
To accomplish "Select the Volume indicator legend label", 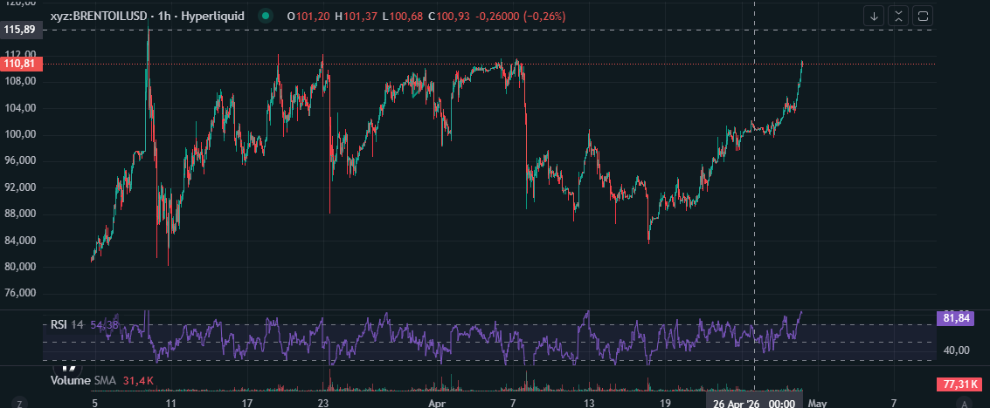I will point(71,380).
